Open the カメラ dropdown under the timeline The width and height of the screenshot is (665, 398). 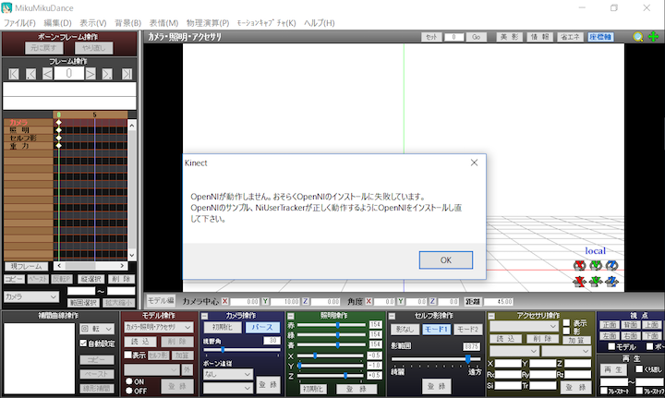[x=31, y=296]
